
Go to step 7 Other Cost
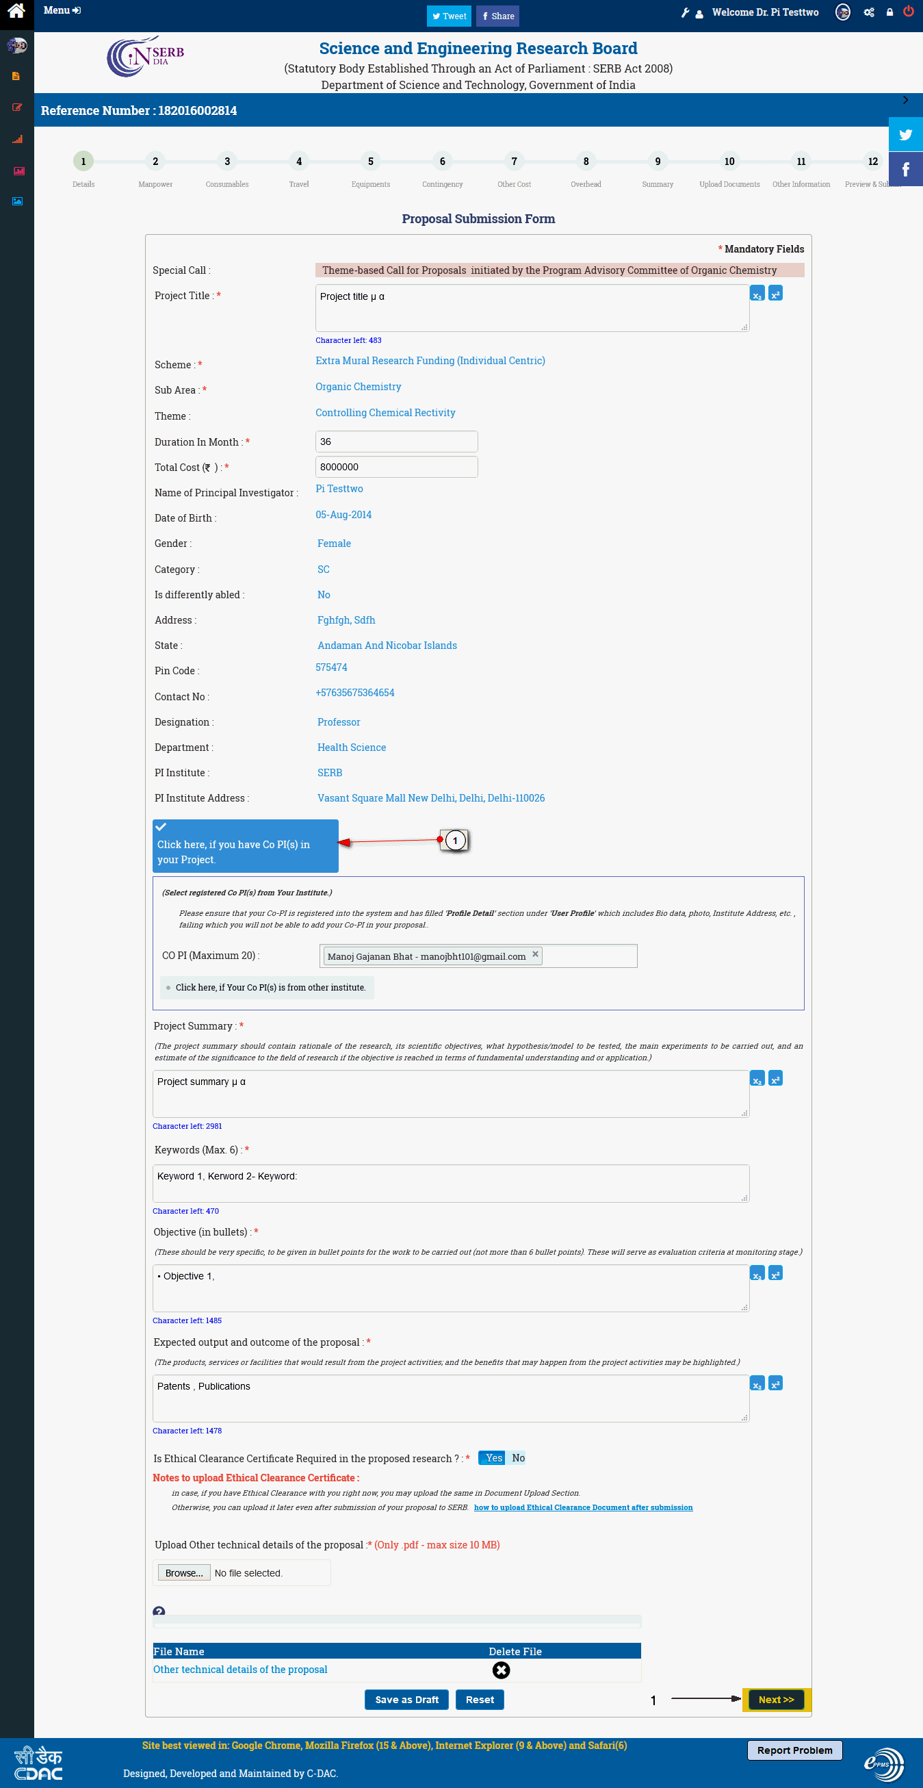click(x=515, y=162)
